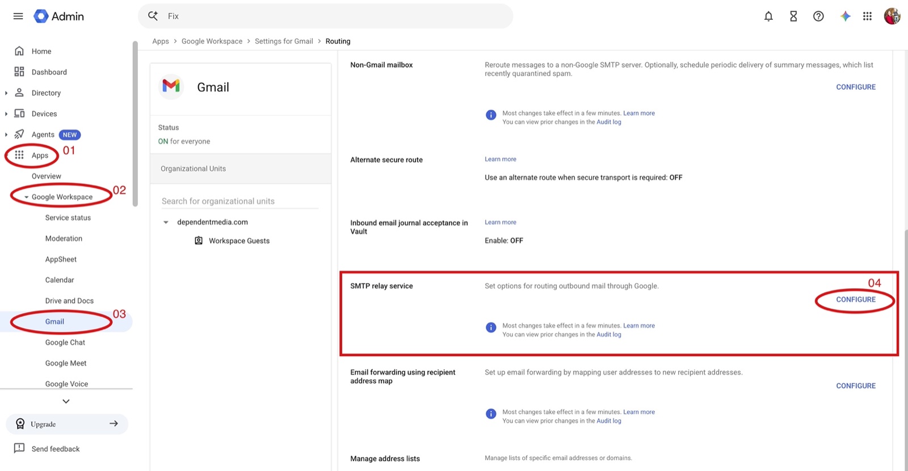Open AppSheet in sidebar
The width and height of the screenshot is (908, 471).
coord(61,259)
